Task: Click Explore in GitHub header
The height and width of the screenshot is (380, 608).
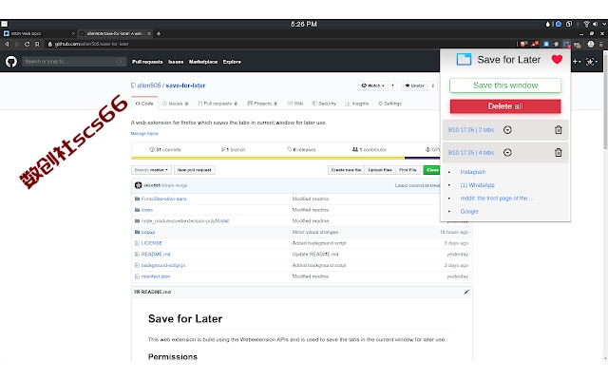Action: tap(232, 62)
